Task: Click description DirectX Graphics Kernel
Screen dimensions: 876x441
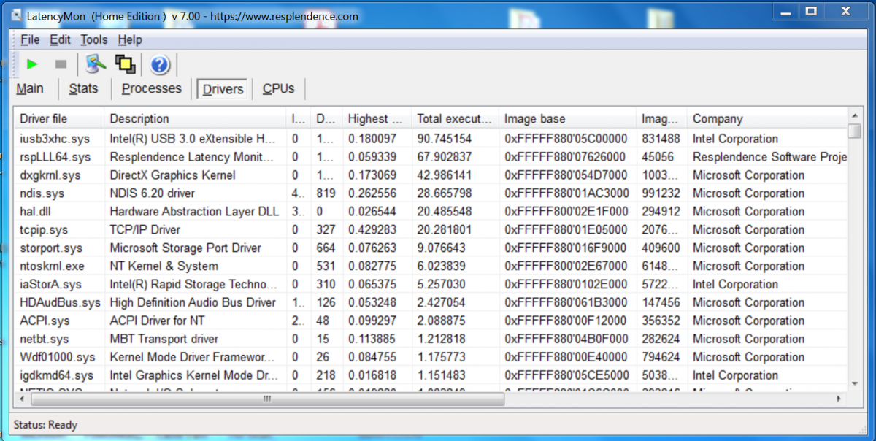Action: pyautogui.click(x=172, y=175)
